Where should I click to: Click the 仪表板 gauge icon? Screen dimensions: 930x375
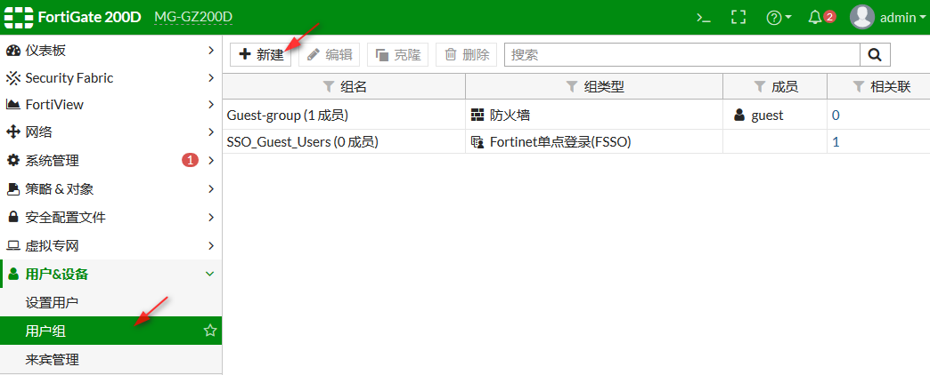tap(13, 51)
